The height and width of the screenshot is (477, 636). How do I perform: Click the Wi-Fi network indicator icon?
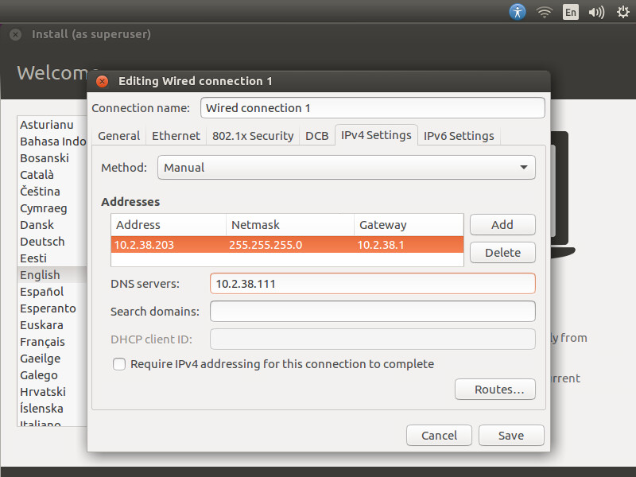point(544,12)
